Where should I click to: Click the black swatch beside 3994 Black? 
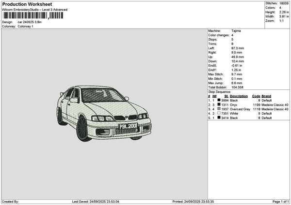pos(219,100)
